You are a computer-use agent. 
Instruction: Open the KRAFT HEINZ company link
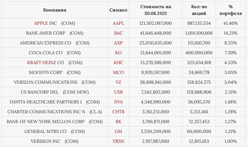[x=42, y=62]
